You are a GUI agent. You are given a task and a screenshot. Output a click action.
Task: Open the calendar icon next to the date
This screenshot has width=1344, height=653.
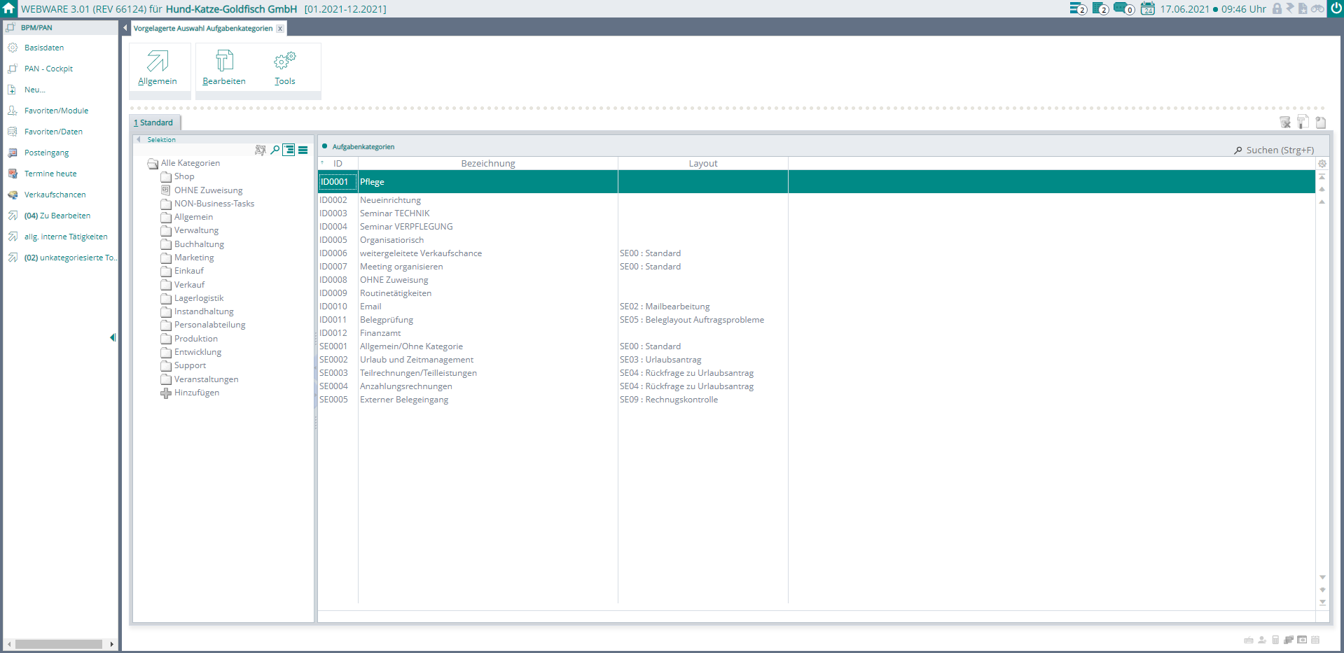(x=1147, y=9)
